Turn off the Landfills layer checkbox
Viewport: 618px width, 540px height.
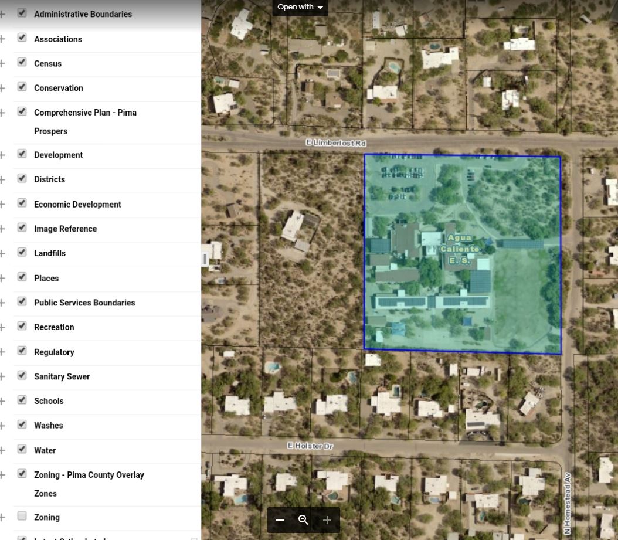point(22,253)
